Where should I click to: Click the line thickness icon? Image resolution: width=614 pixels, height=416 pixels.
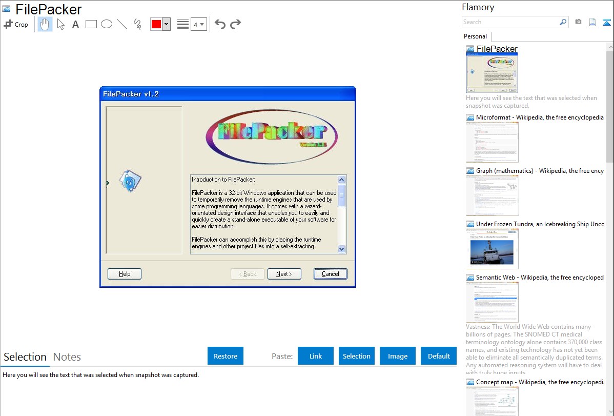pos(182,24)
